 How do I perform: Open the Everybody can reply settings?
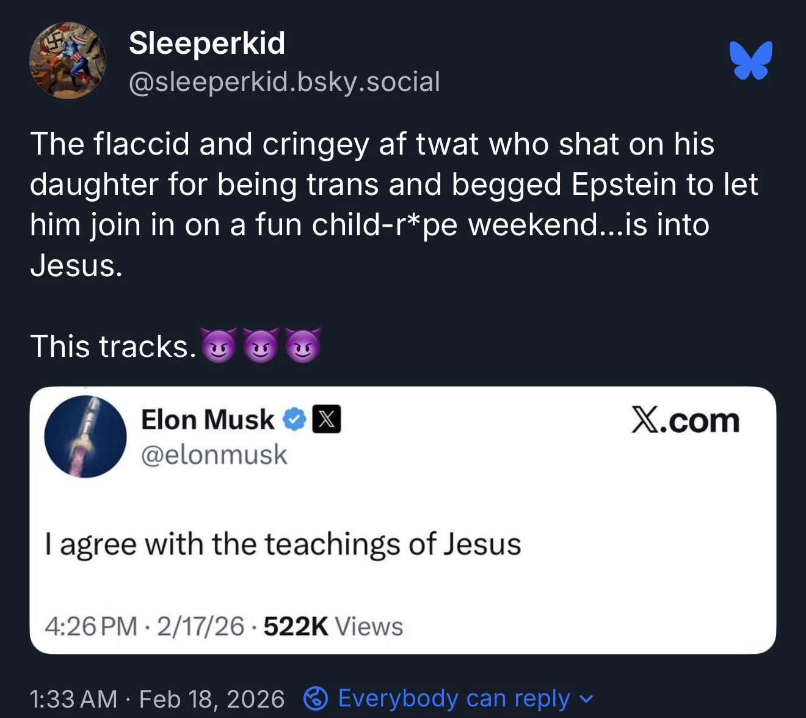[454, 698]
